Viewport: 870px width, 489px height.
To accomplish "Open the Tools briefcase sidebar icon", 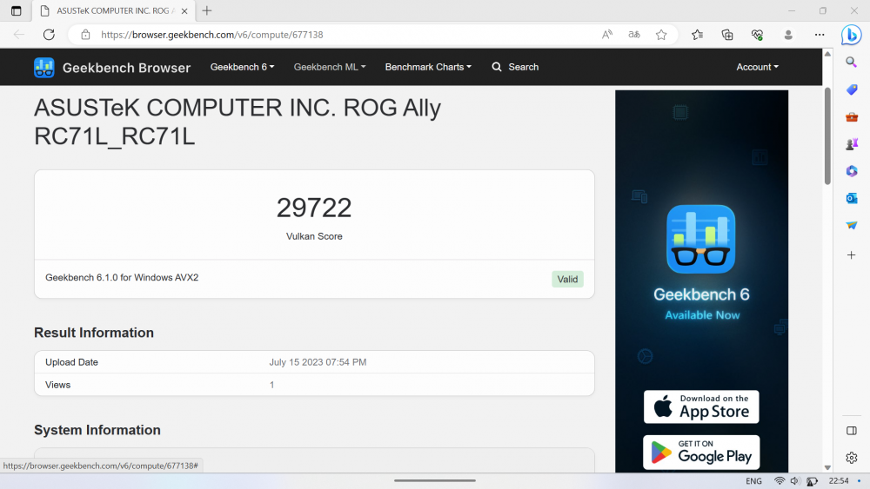I will tap(851, 117).
